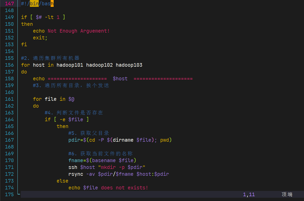Click 'hadoop103' in the for loop
The width and height of the screenshot is (304, 201).
[129, 65]
